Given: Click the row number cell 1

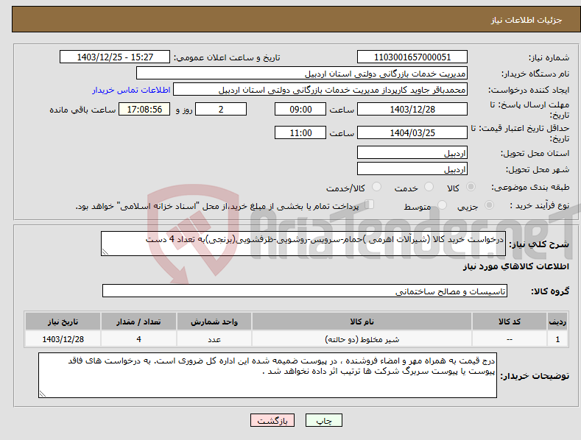Looking at the screenshot, I should pos(557,339).
